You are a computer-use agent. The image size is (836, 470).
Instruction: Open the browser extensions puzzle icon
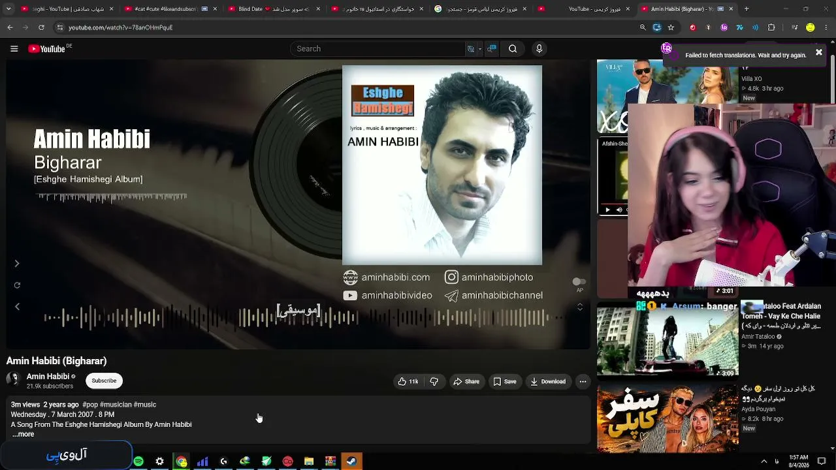[771, 27]
